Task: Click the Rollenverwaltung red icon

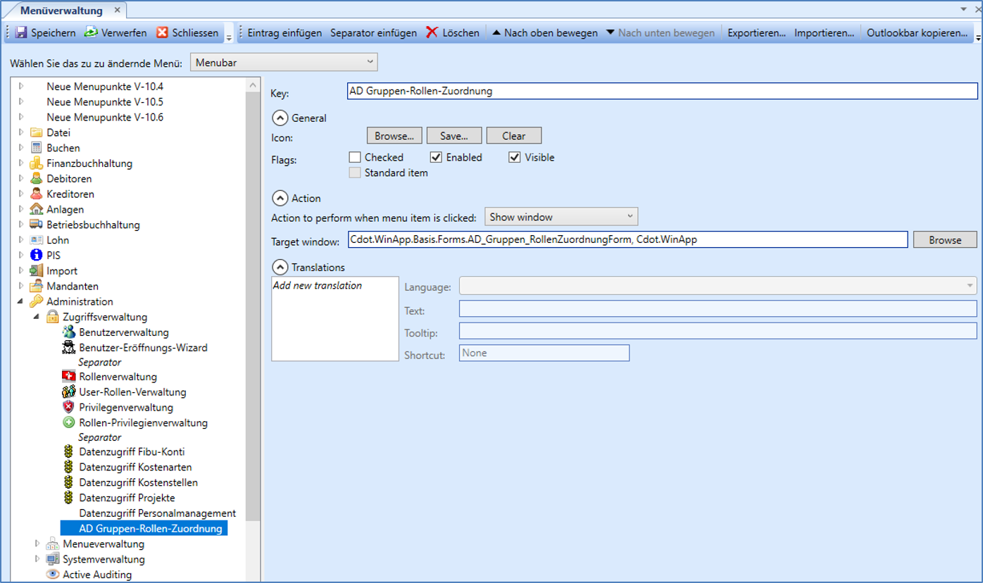Action: 68,377
